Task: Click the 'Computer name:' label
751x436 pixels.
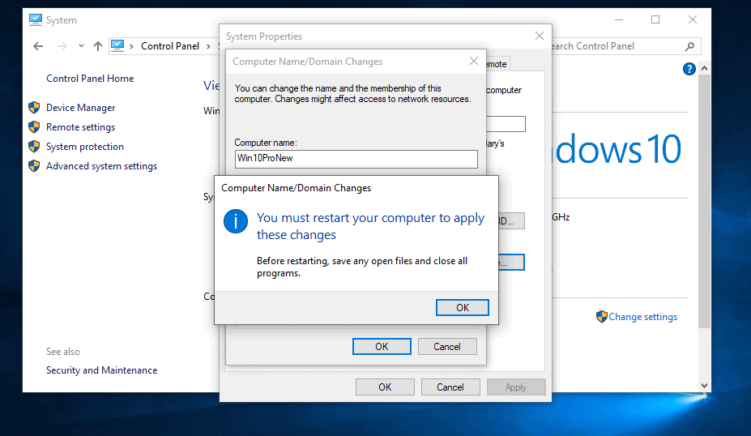Action: pos(266,143)
